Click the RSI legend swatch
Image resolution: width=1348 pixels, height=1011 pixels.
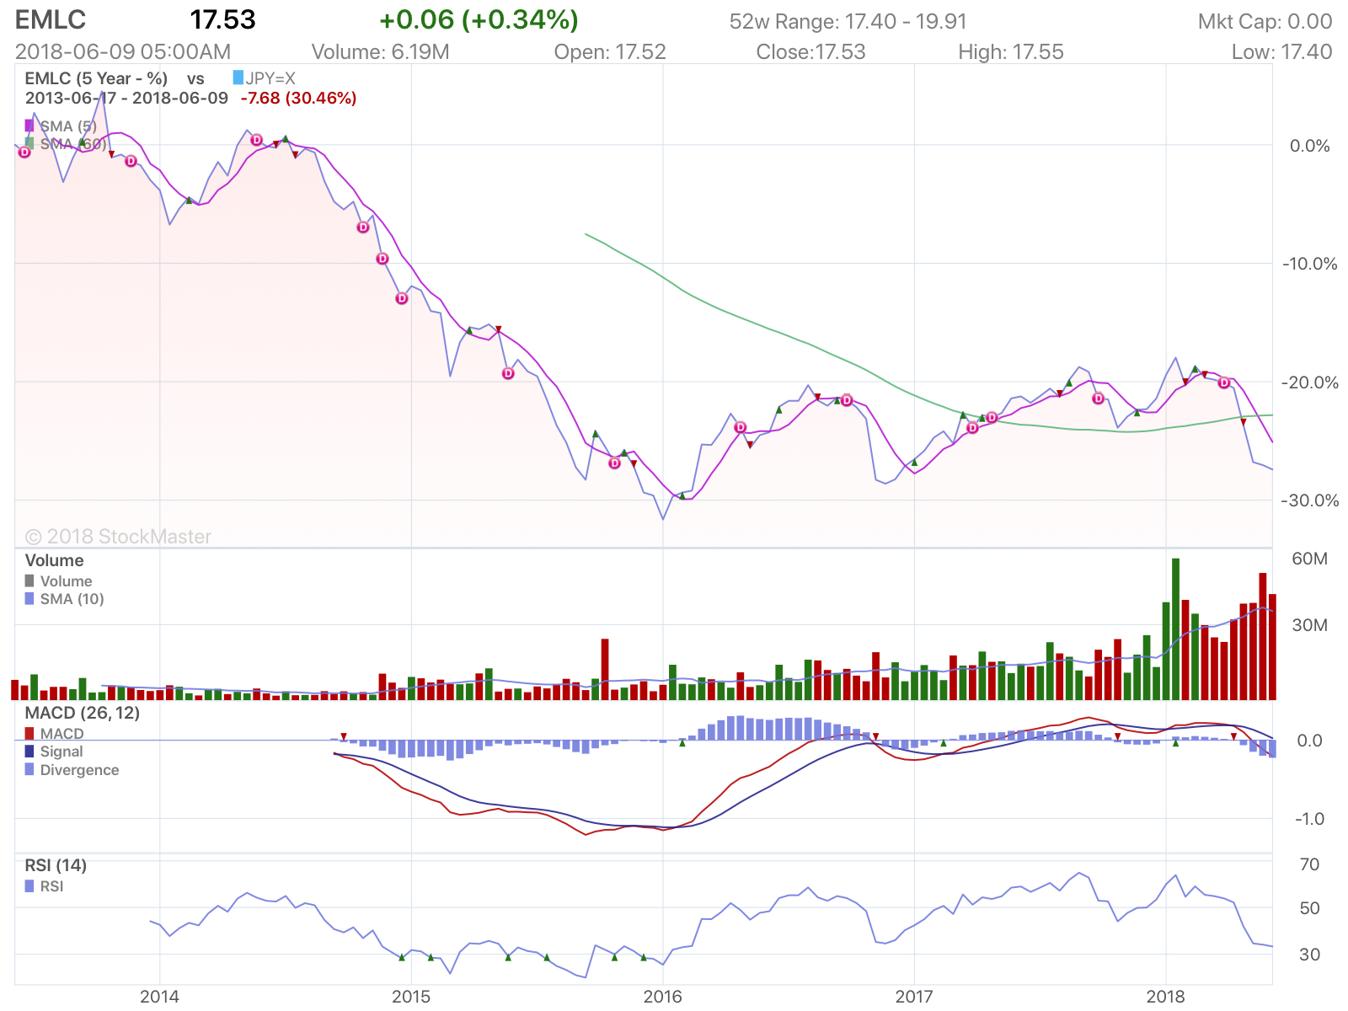tap(29, 886)
